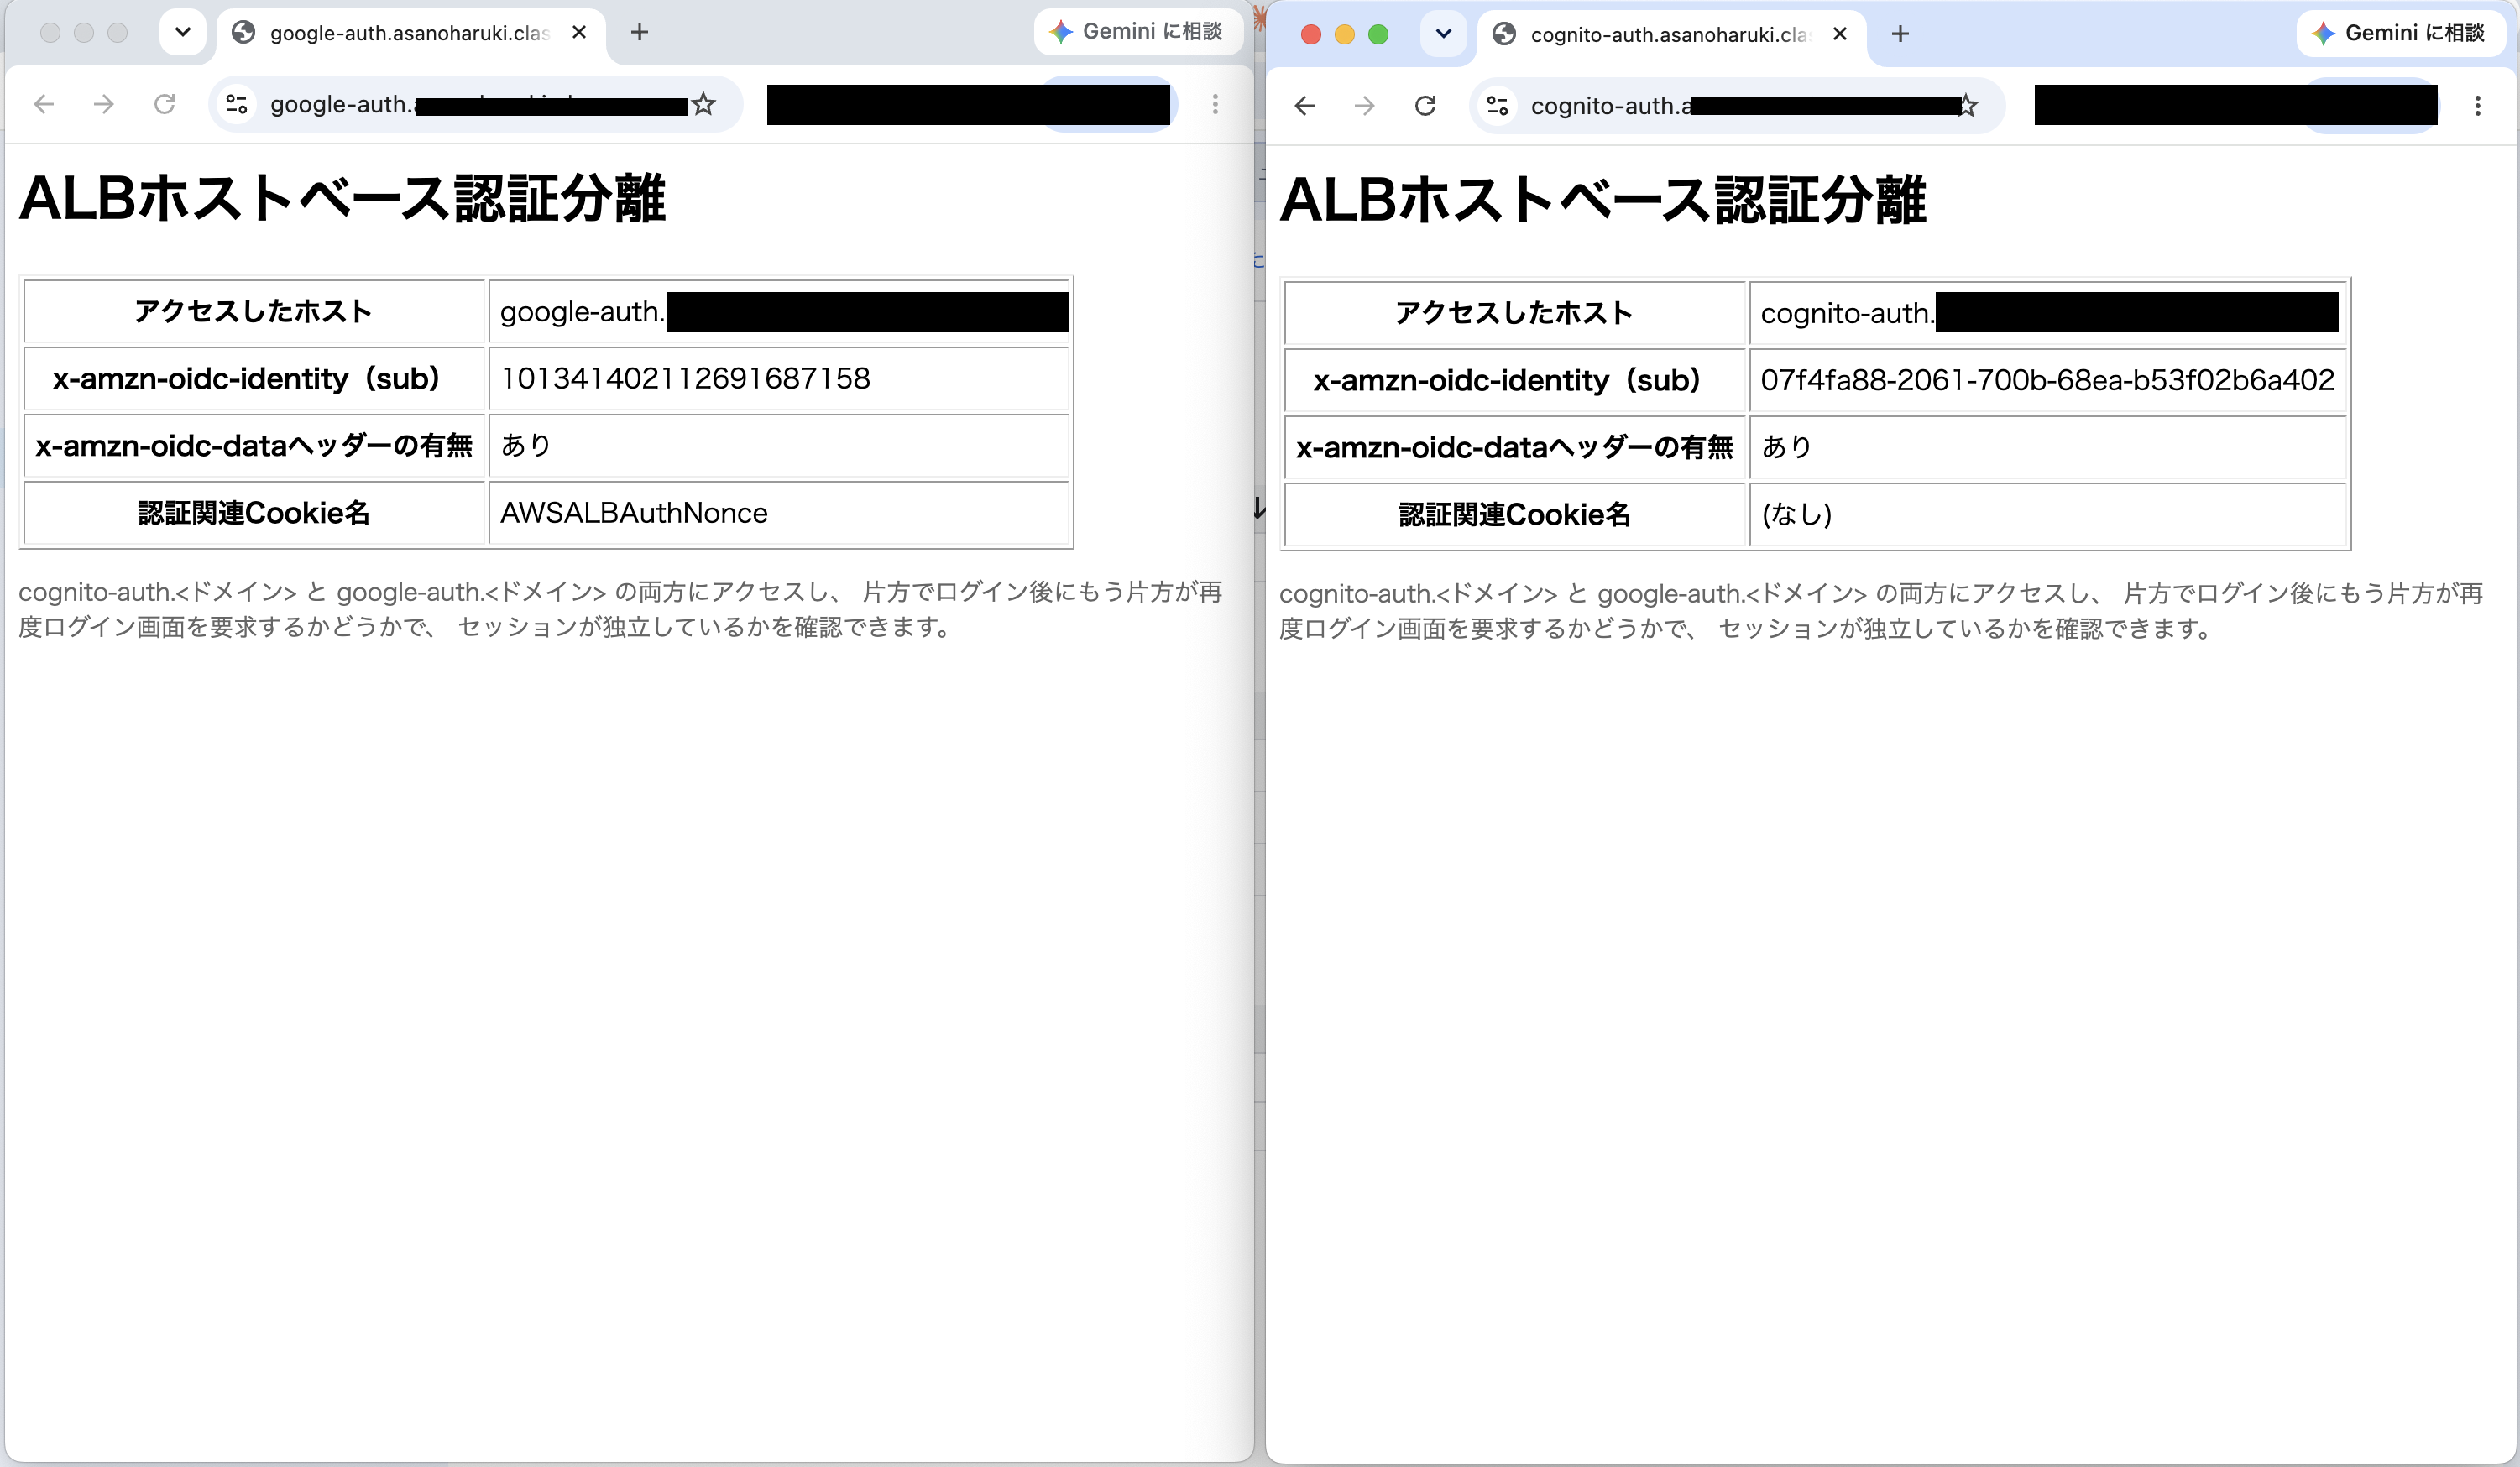Select the google-auth.asanoharuki tab

[x=410, y=33]
